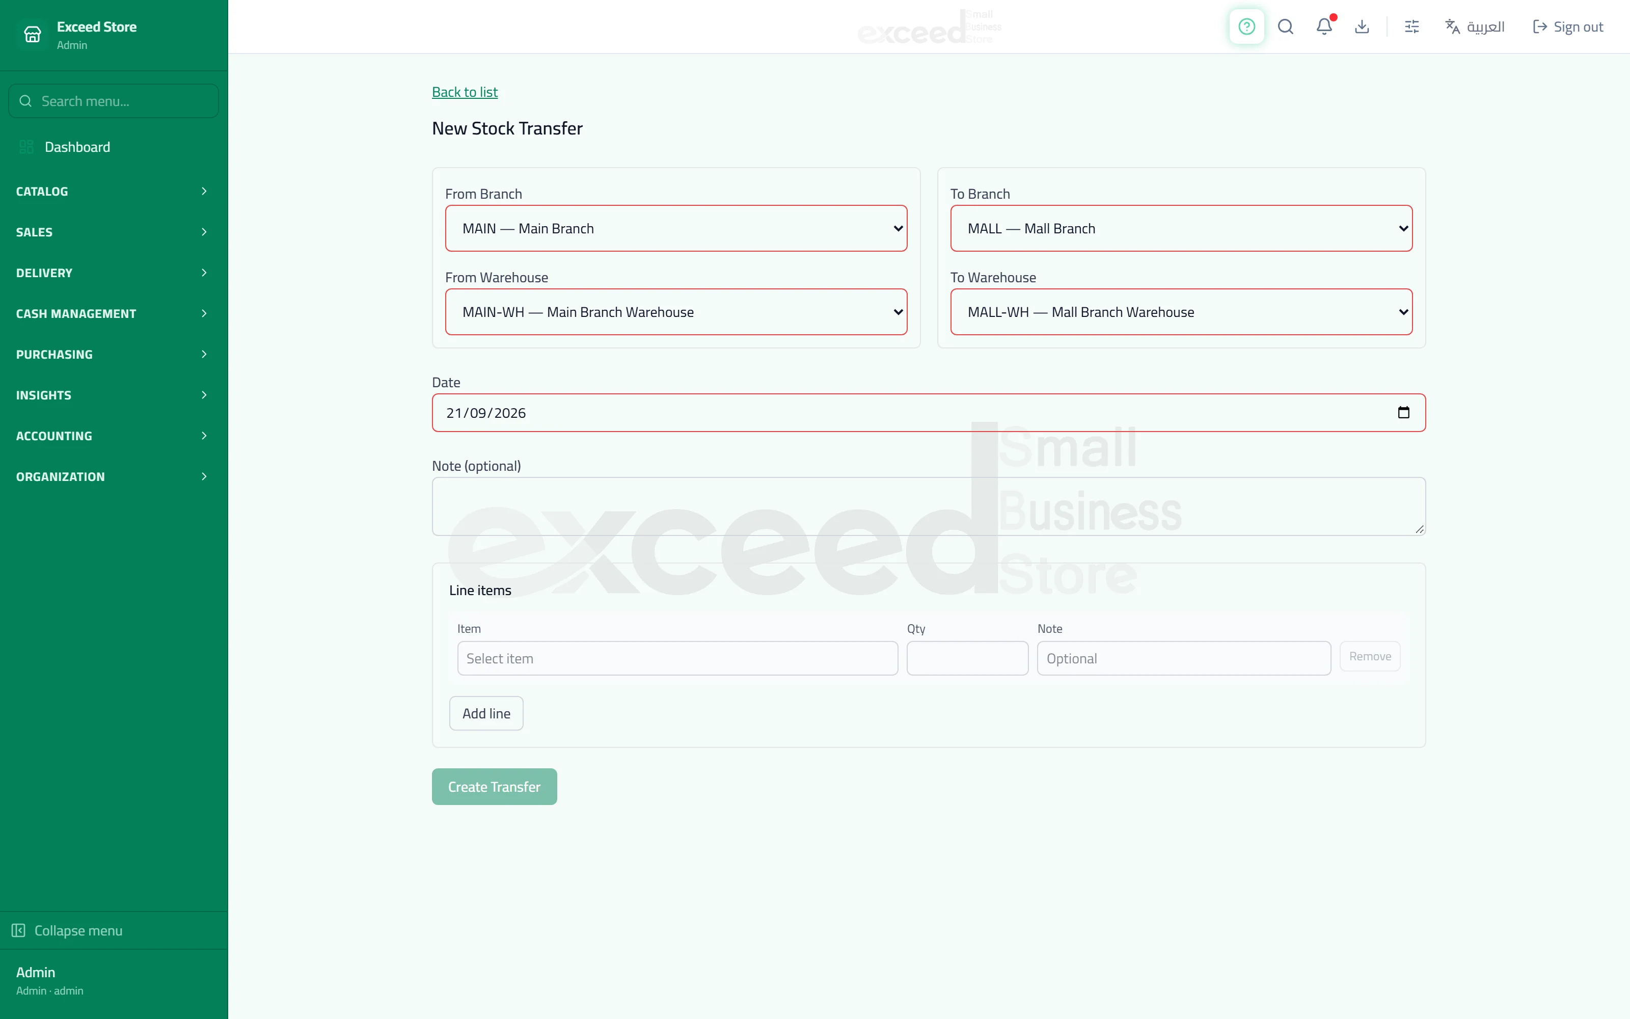Click the magnifier icon in Search menu box
The image size is (1630, 1019).
[x=25, y=101]
